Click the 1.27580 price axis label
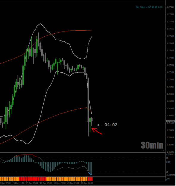 (170, 36)
